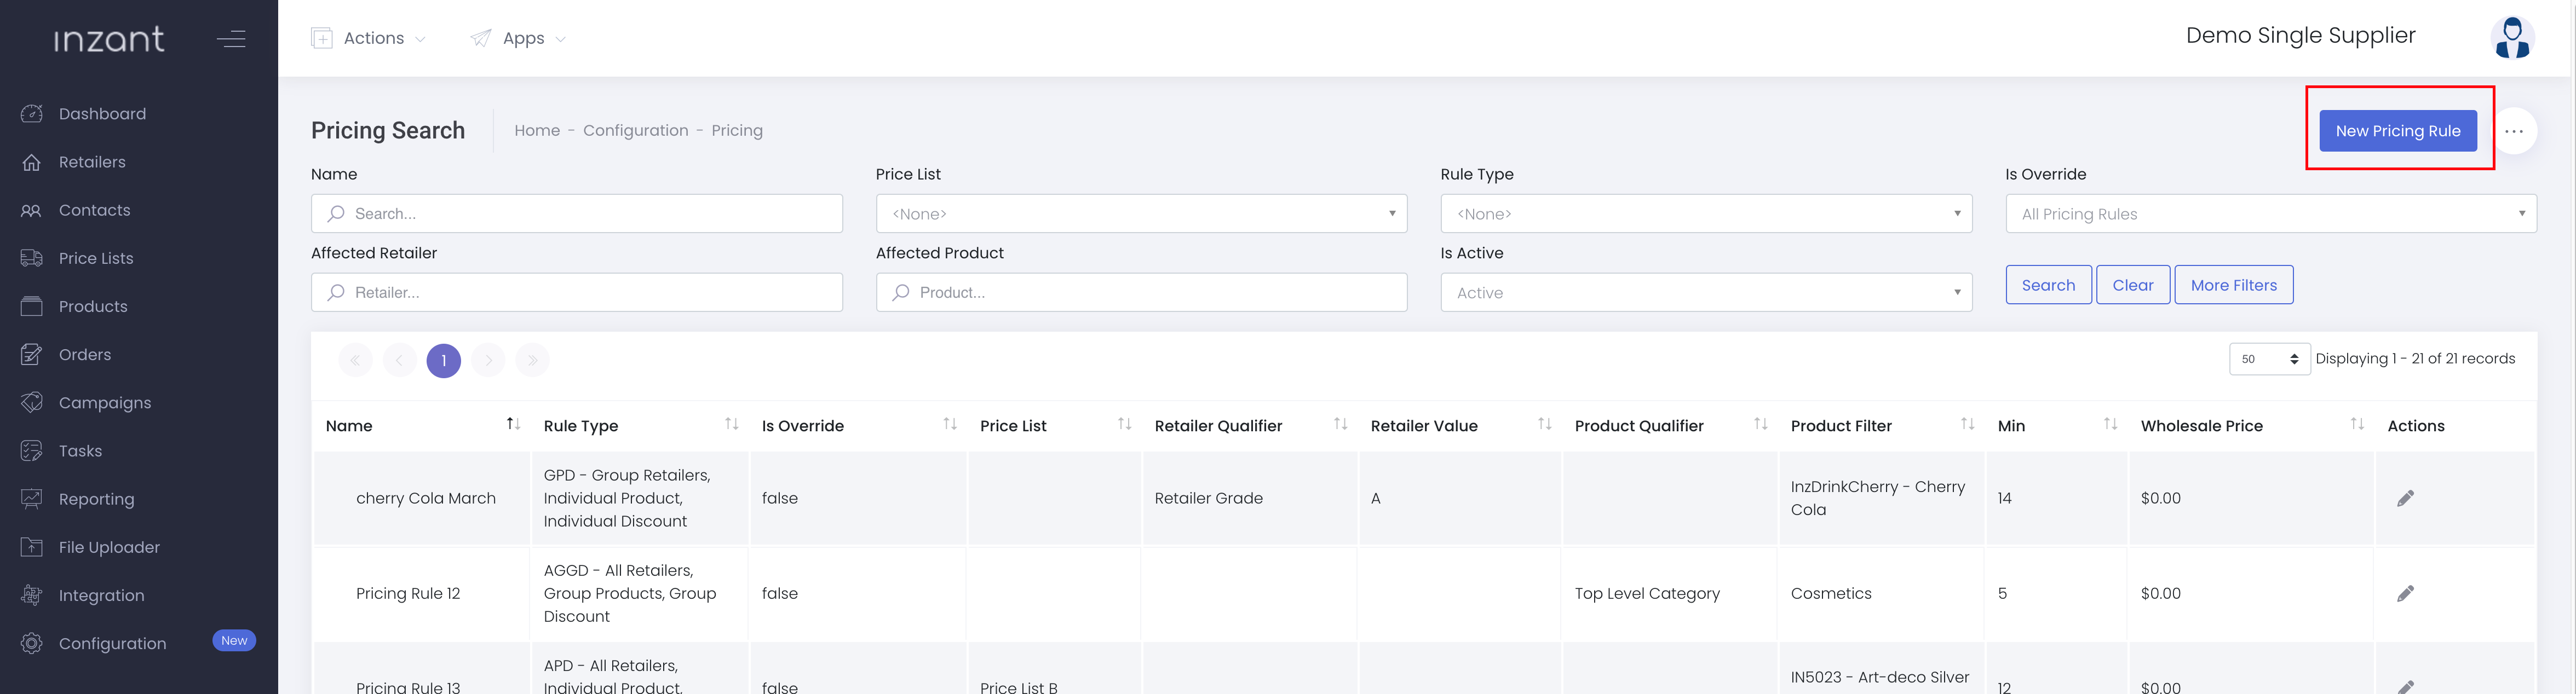Click the Clear button
This screenshot has height=694, width=2576.
point(2133,285)
